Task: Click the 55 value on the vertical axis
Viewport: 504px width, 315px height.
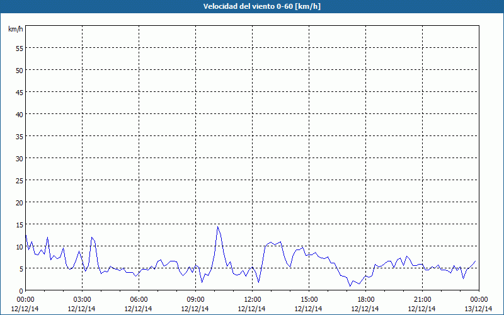Action: point(20,49)
